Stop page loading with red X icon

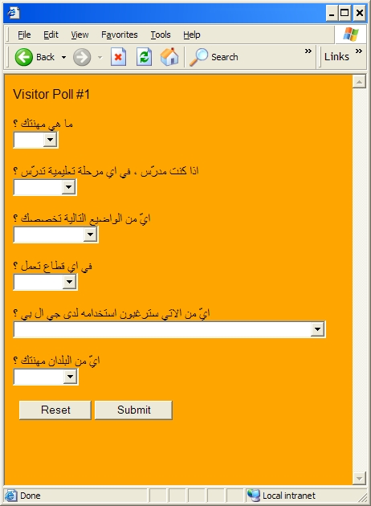pyautogui.click(x=118, y=57)
